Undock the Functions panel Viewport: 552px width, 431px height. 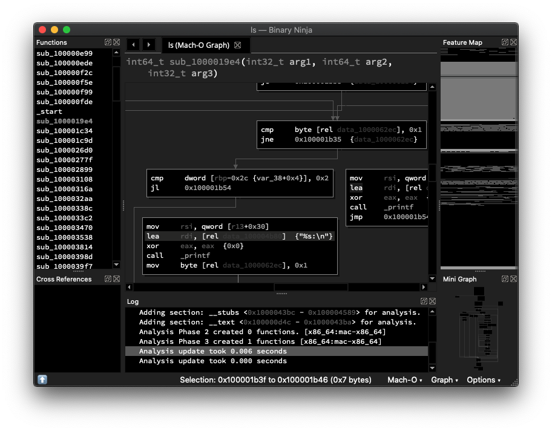(x=108, y=42)
